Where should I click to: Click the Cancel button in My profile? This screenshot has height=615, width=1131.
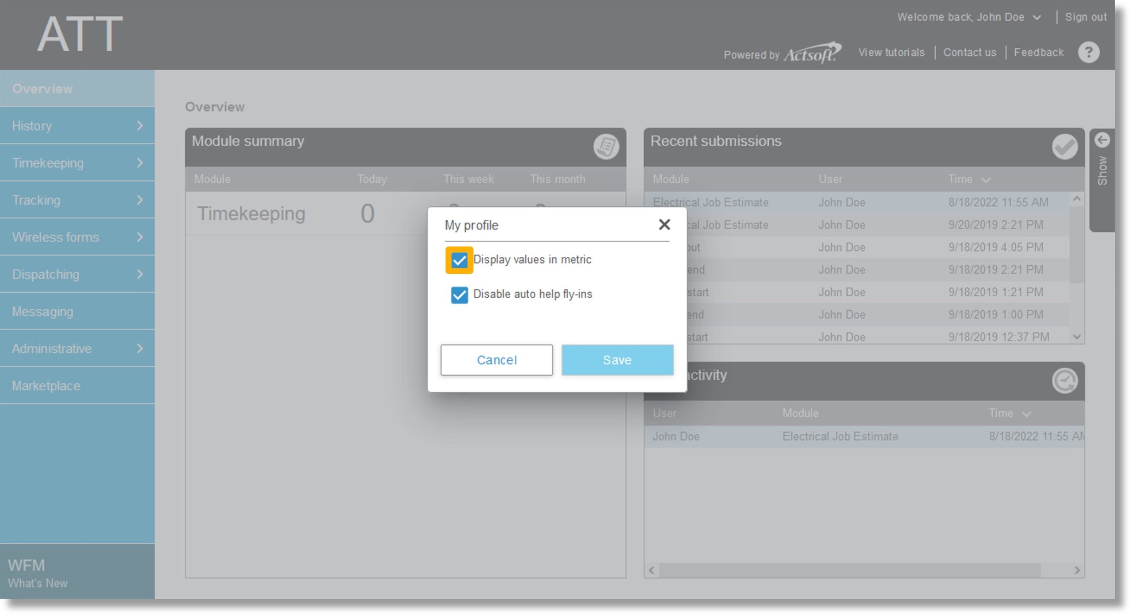(x=495, y=359)
